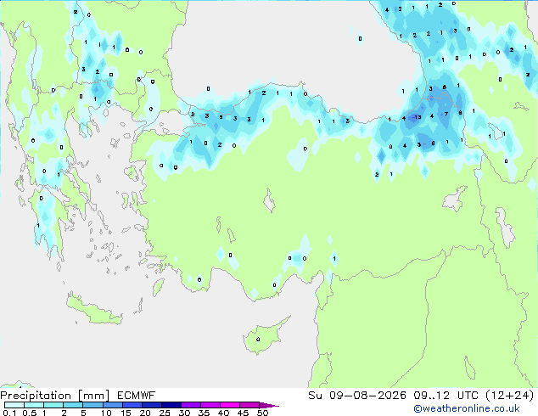Click the 'Su 09-08-2026' date text

357,396
